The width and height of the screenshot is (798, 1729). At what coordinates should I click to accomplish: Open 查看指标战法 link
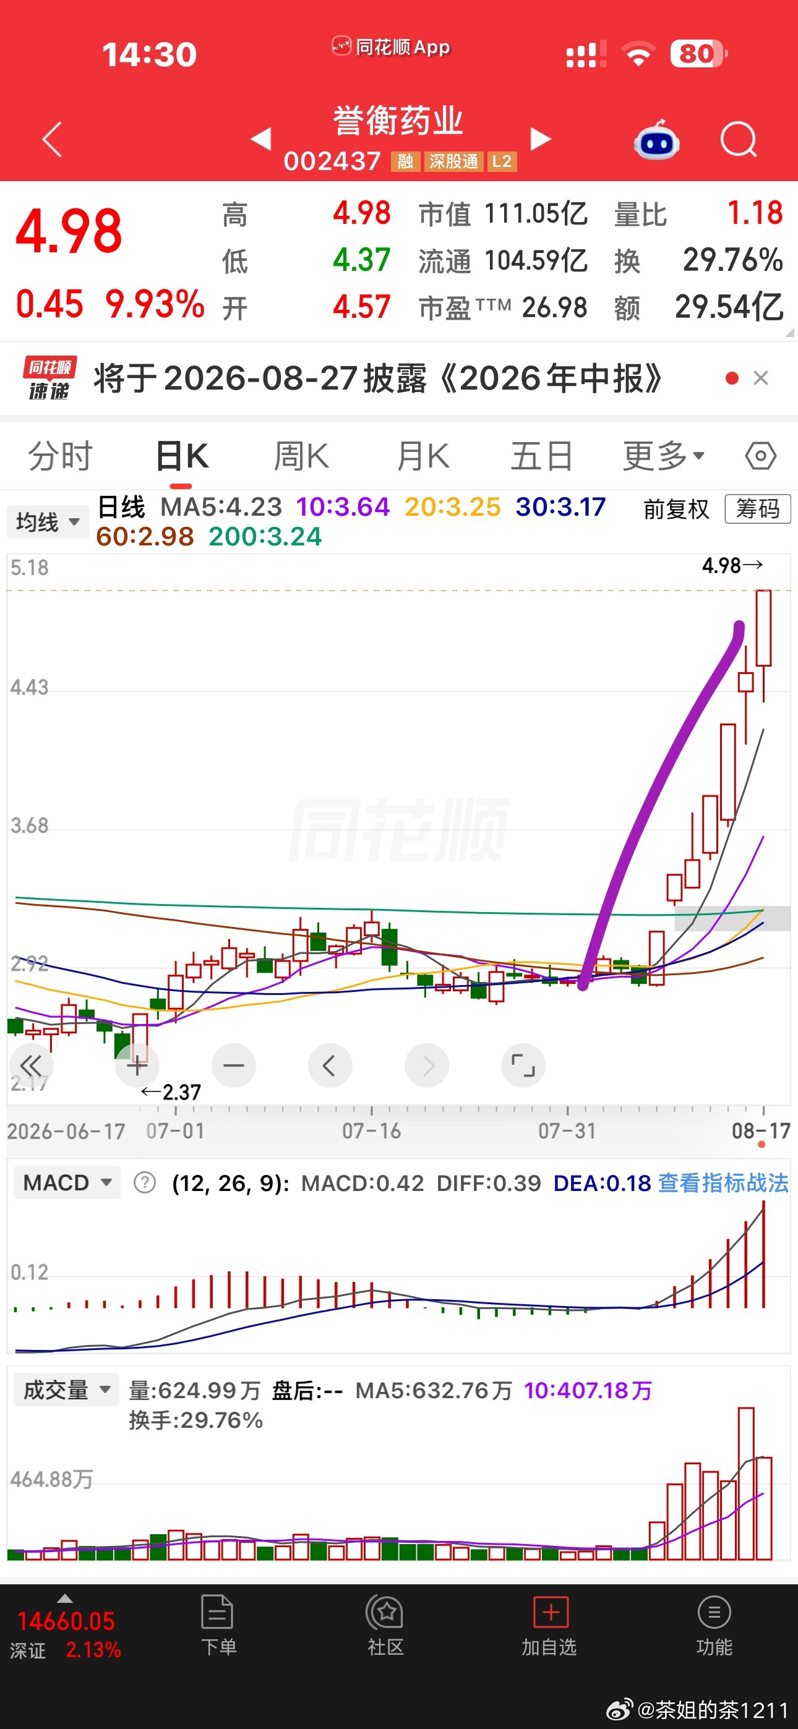(x=723, y=1182)
